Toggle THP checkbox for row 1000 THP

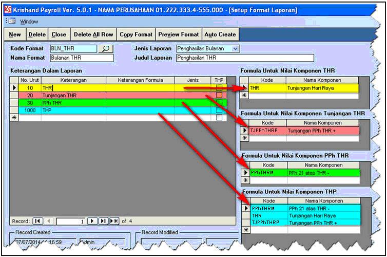click(x=219, y=110)
